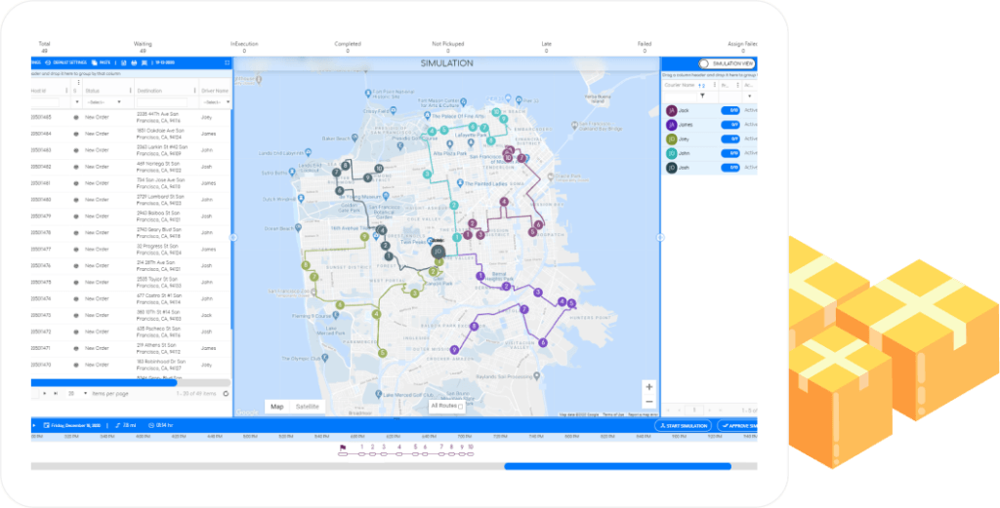Select courier Joey in courier list

tap(710, 138)
